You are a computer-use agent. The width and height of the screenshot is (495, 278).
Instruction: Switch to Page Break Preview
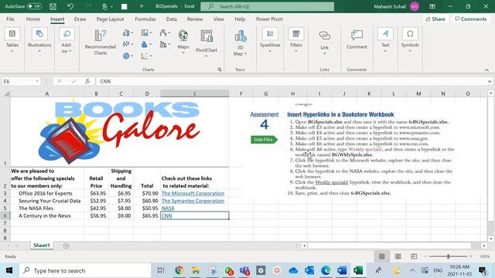pos(414,256)
